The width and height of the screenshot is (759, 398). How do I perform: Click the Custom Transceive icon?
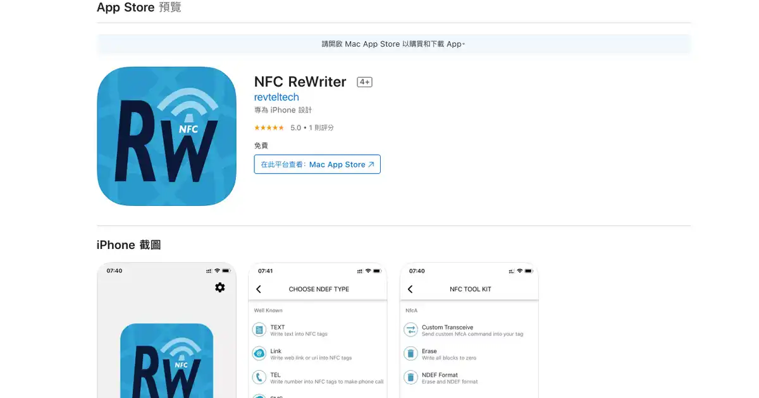(411, 330)
